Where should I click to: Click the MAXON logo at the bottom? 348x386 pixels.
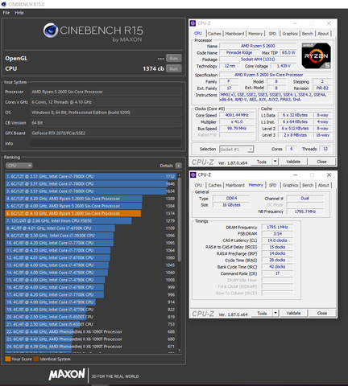click(x=67, y=374)
